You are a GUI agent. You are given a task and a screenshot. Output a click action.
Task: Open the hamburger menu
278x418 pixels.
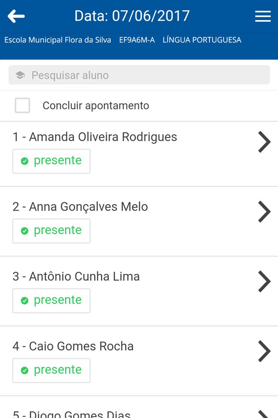click(263, 17)
